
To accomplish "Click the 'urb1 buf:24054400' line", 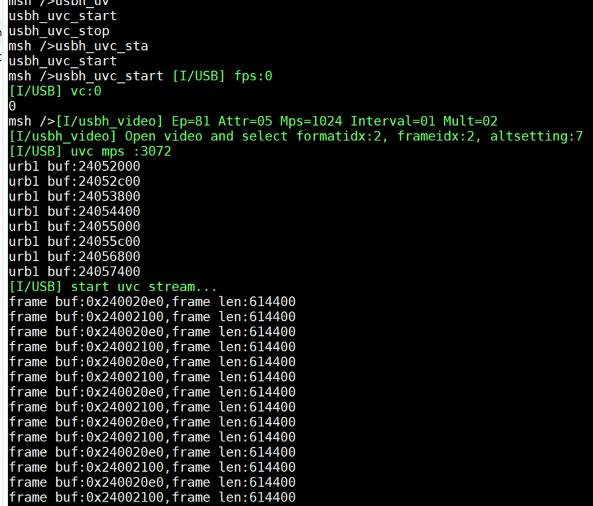I will (x=74, y=211).
